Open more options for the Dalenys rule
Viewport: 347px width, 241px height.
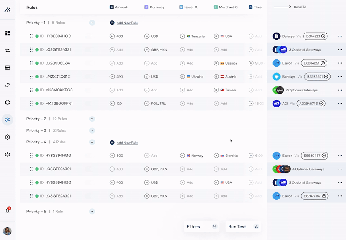[340, 36]
